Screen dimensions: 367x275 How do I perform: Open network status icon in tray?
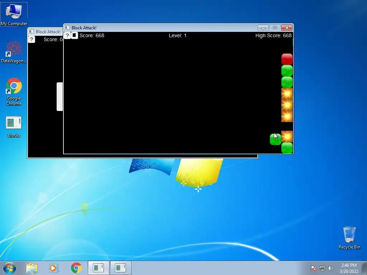click(322, 268)
